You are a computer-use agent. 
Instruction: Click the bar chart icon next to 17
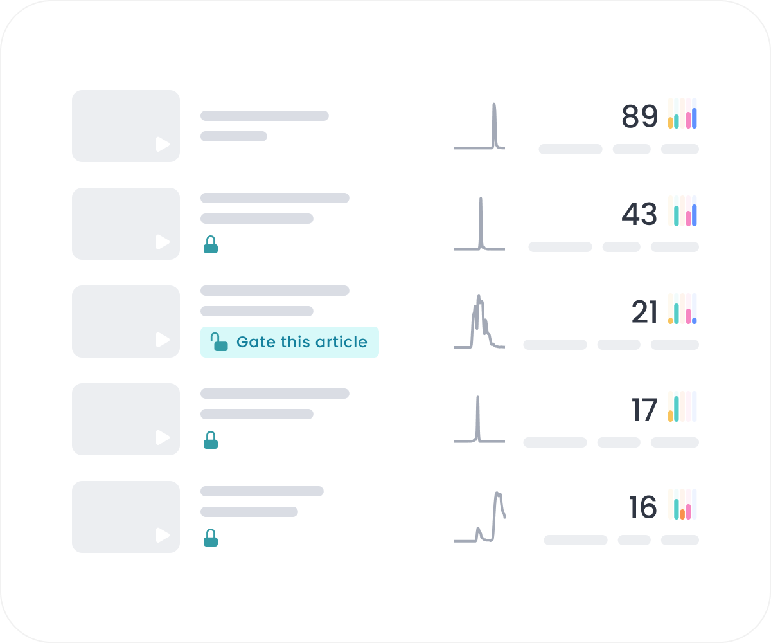coord(682,407)
